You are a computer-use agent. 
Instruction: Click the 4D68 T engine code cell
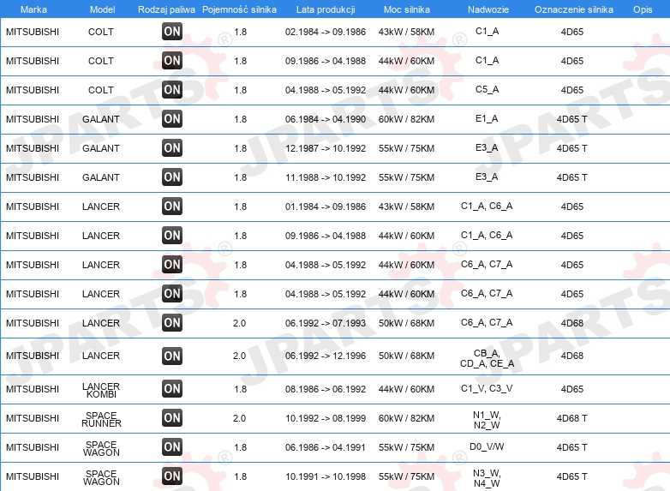[571, 418]
